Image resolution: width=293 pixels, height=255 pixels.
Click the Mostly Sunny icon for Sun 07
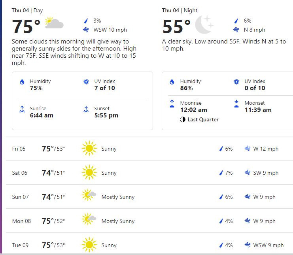pyautogui.click(x=89, y=195)
